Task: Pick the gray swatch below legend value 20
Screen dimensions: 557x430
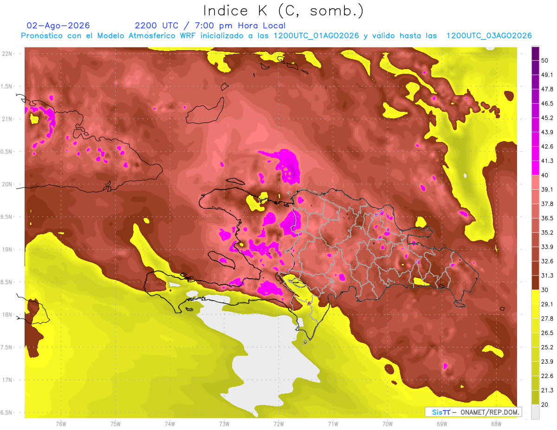Action: click(x=535, y=411)
